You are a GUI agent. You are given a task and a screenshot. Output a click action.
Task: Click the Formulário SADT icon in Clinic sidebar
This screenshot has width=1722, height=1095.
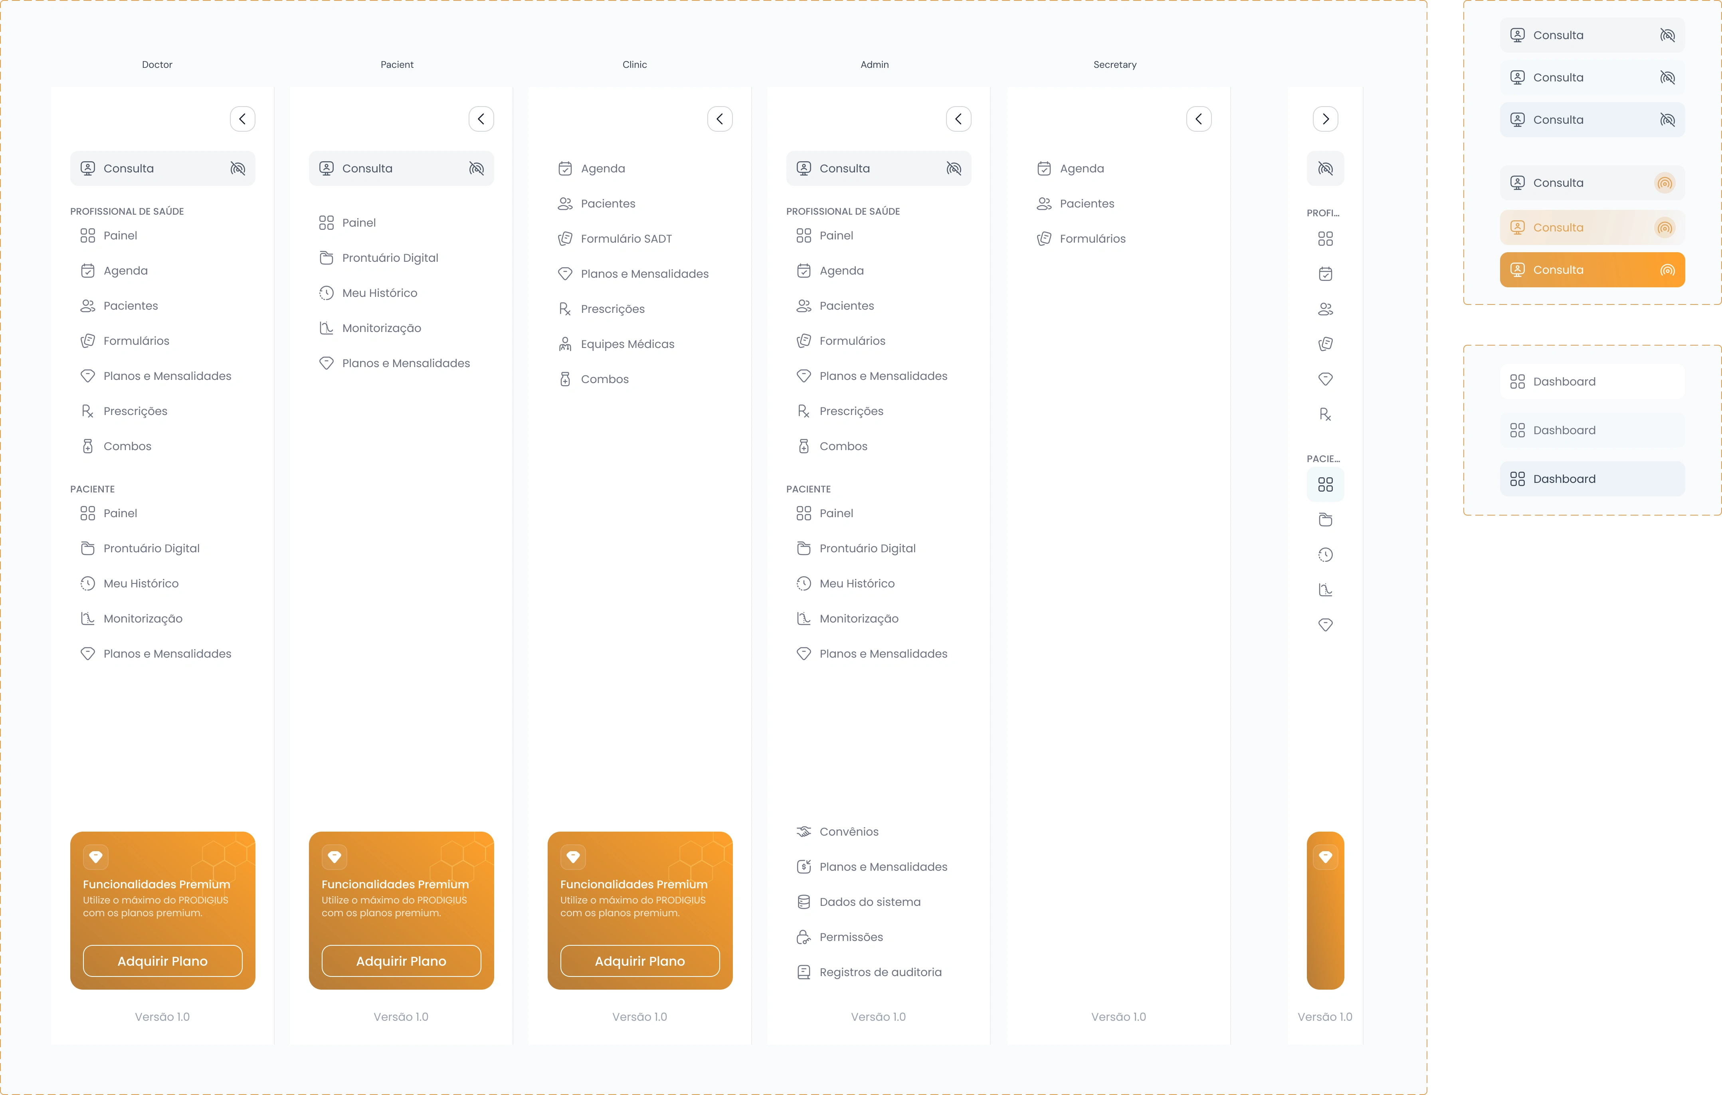tap(565, 239)
